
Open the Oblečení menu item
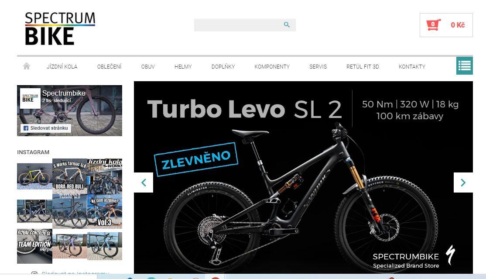tap(109, 66)
